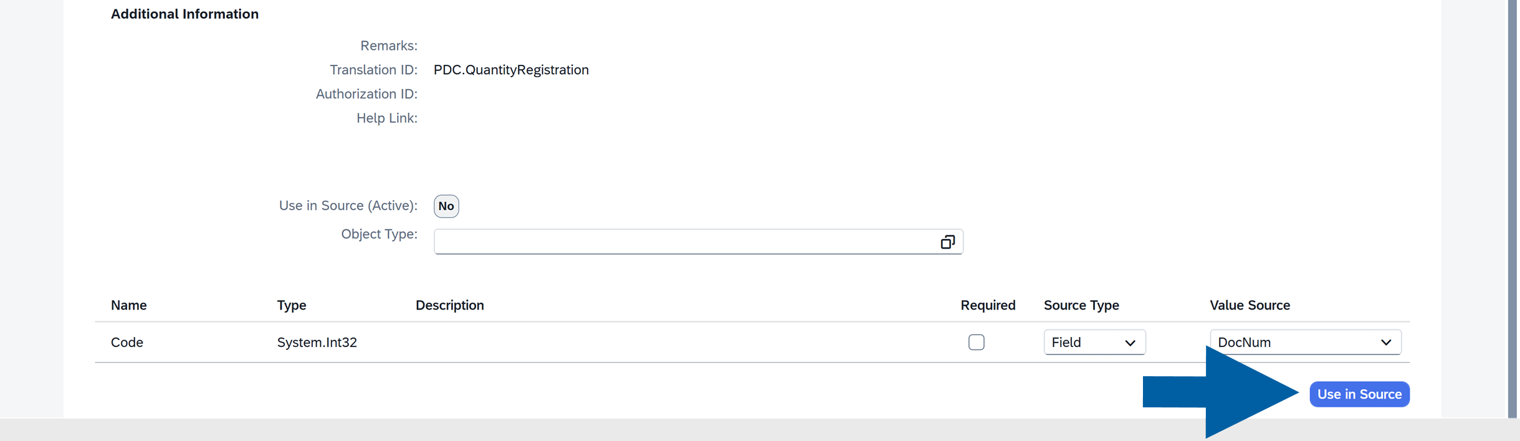The image size is (1520, 441).
Task: Click the Source Type column header
Action: 1081,305
